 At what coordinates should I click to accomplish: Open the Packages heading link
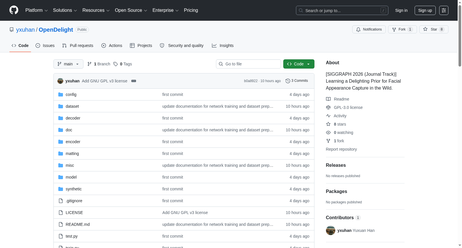(336, 192)
